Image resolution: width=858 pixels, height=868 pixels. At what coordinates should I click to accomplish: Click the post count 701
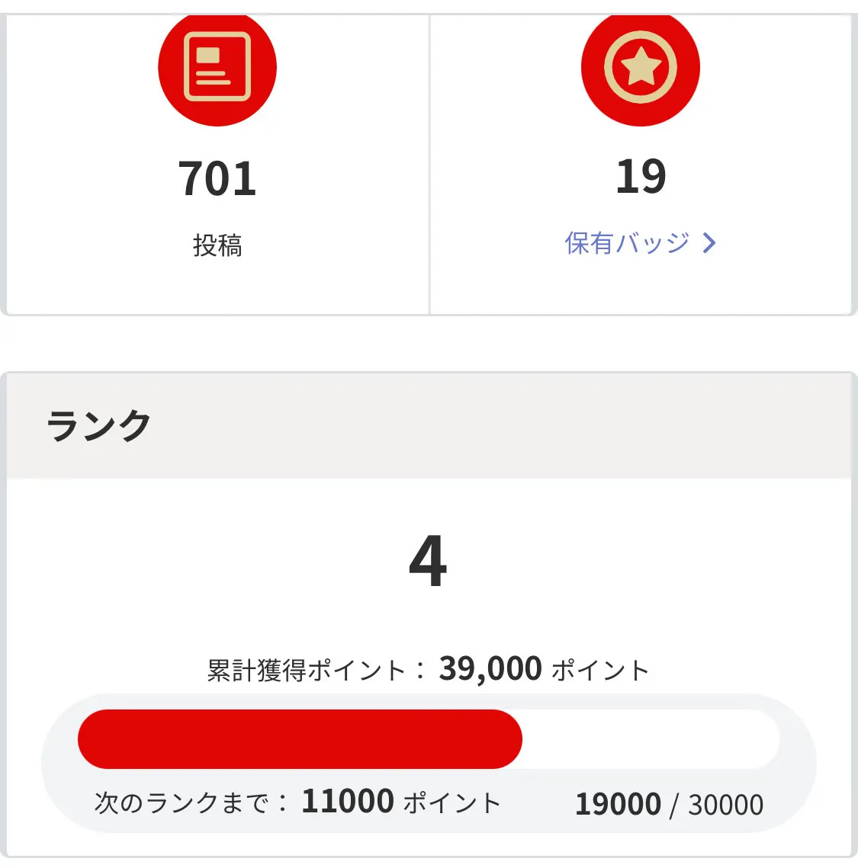pos(217,178)
